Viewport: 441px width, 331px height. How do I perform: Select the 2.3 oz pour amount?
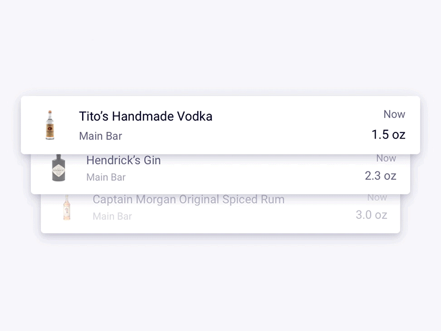pyautogui.click(x=380, y=176)
